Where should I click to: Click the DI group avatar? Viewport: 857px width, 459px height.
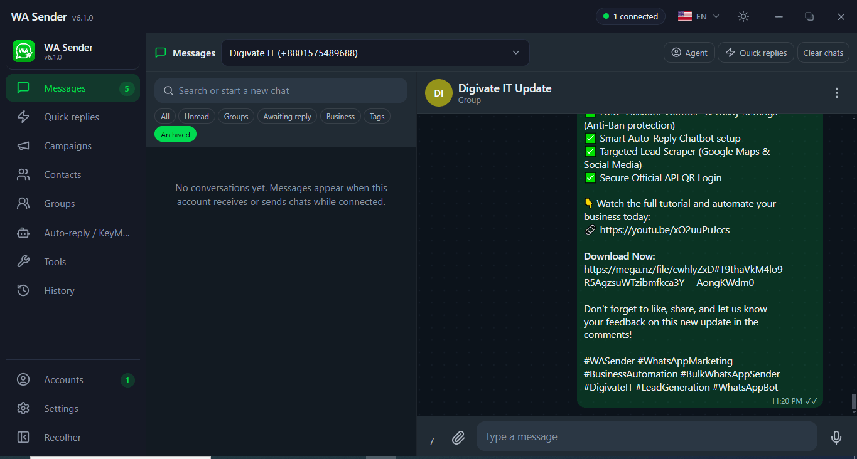pos(439,93)
